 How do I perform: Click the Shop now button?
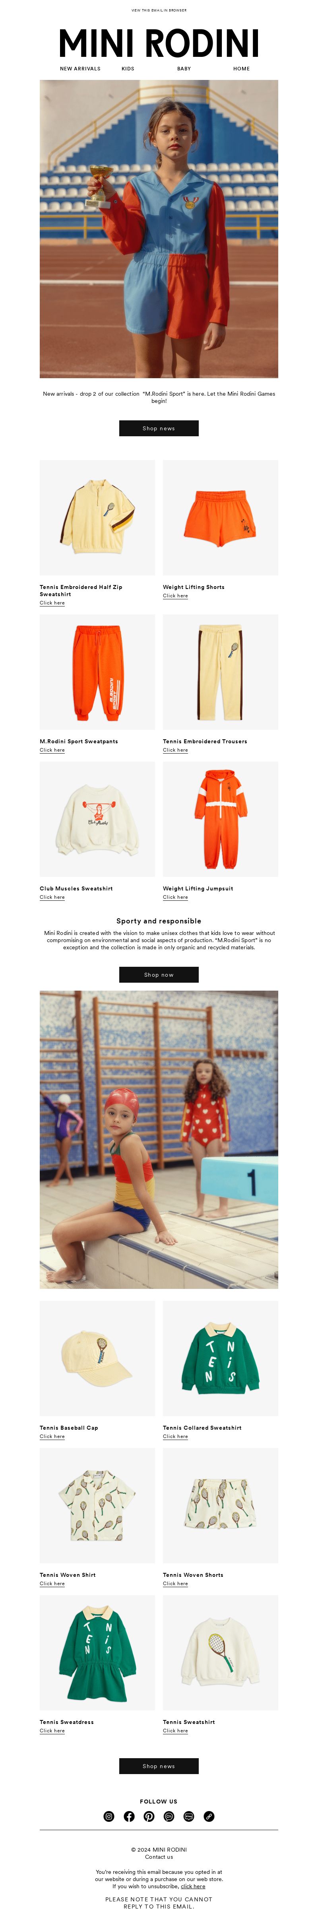(x=159, y=974)
